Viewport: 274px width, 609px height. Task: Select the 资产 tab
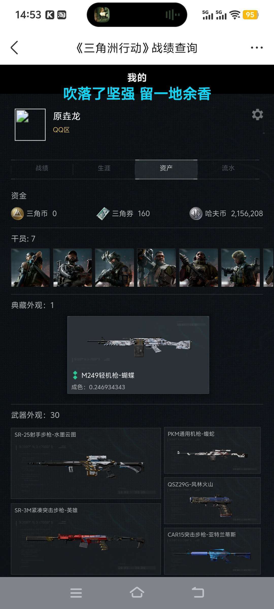166,168
